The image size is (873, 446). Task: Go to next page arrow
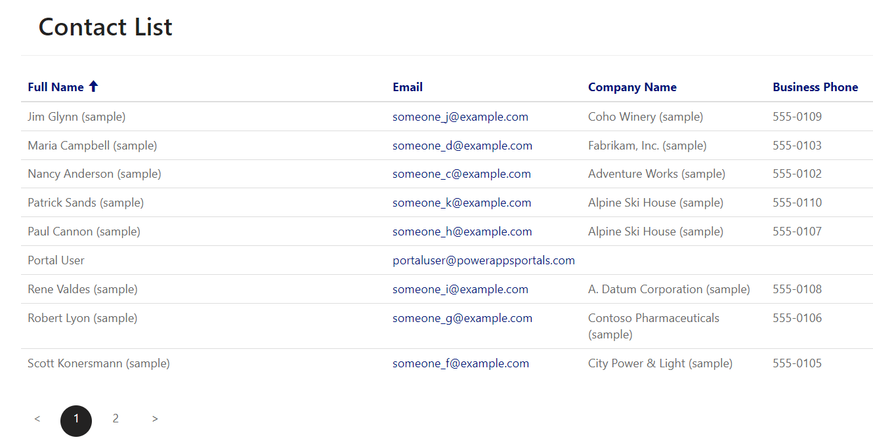pyautogui.click(x=155, y=419)
